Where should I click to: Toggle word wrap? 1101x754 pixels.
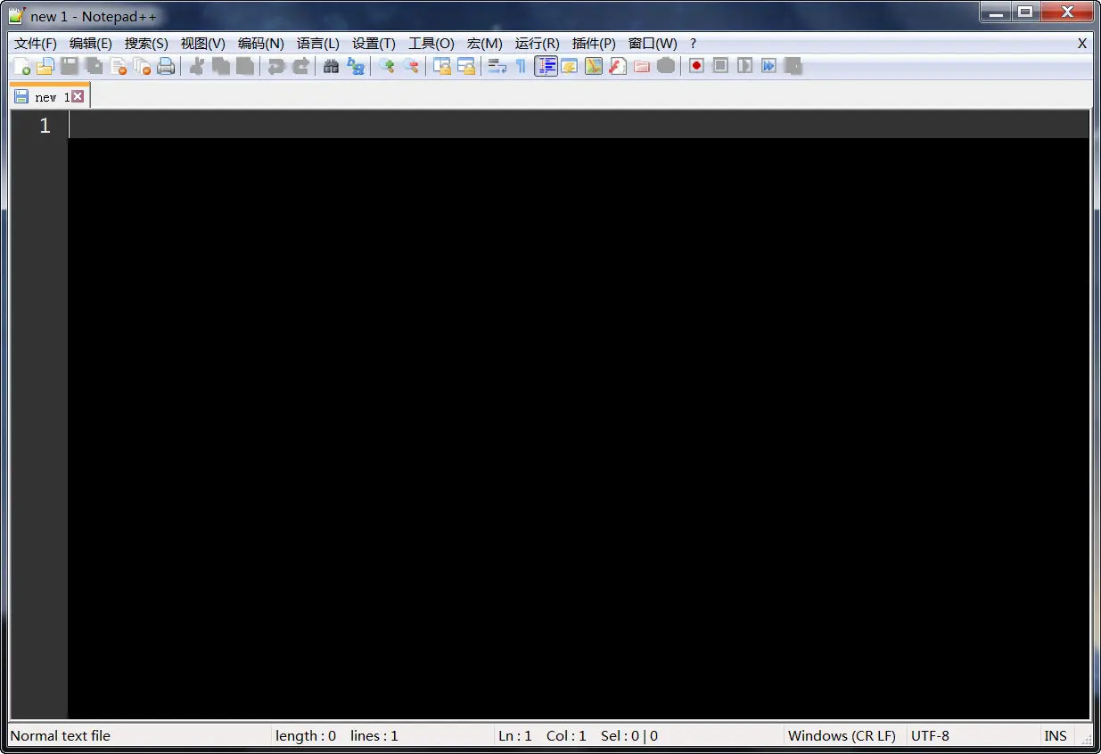point(497,65)
